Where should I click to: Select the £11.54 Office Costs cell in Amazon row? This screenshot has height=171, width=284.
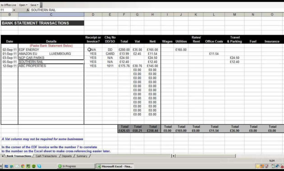[214, 54]
